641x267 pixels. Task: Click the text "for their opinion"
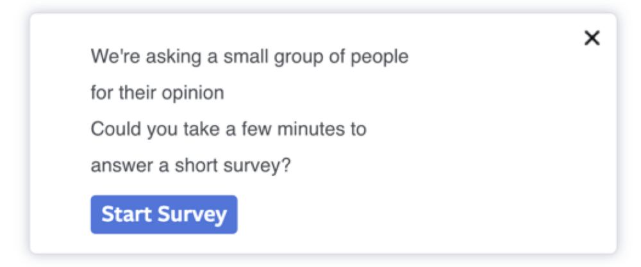(x=158, y=93)
